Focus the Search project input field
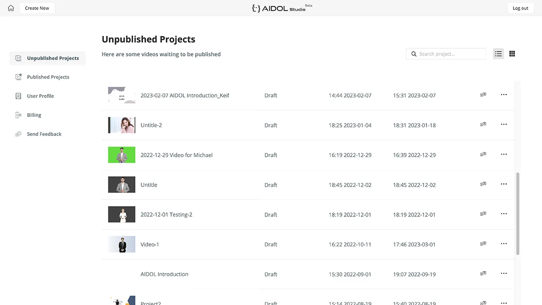 click(446, 54)
